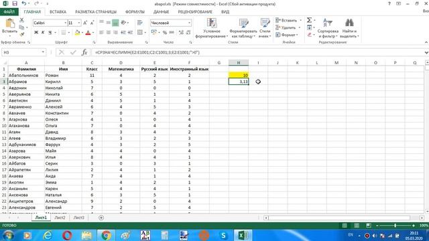This screenshot has height=241, width=429.
Task: Collapse the ribbon with the up chevron
Action: (426, 42)
